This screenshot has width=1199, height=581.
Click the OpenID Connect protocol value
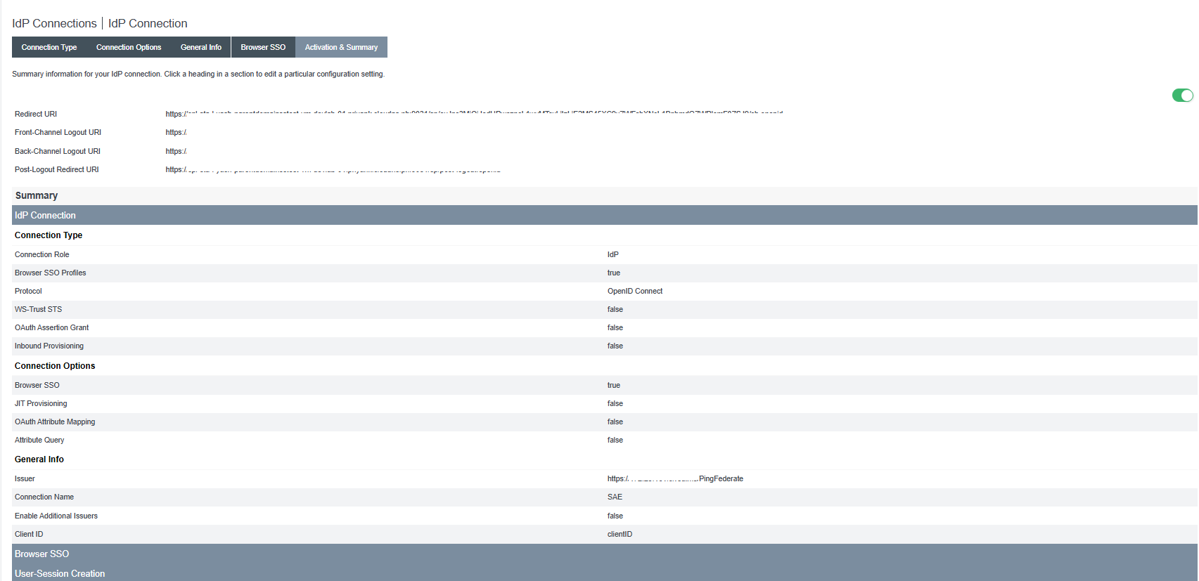tap(634, 291)
